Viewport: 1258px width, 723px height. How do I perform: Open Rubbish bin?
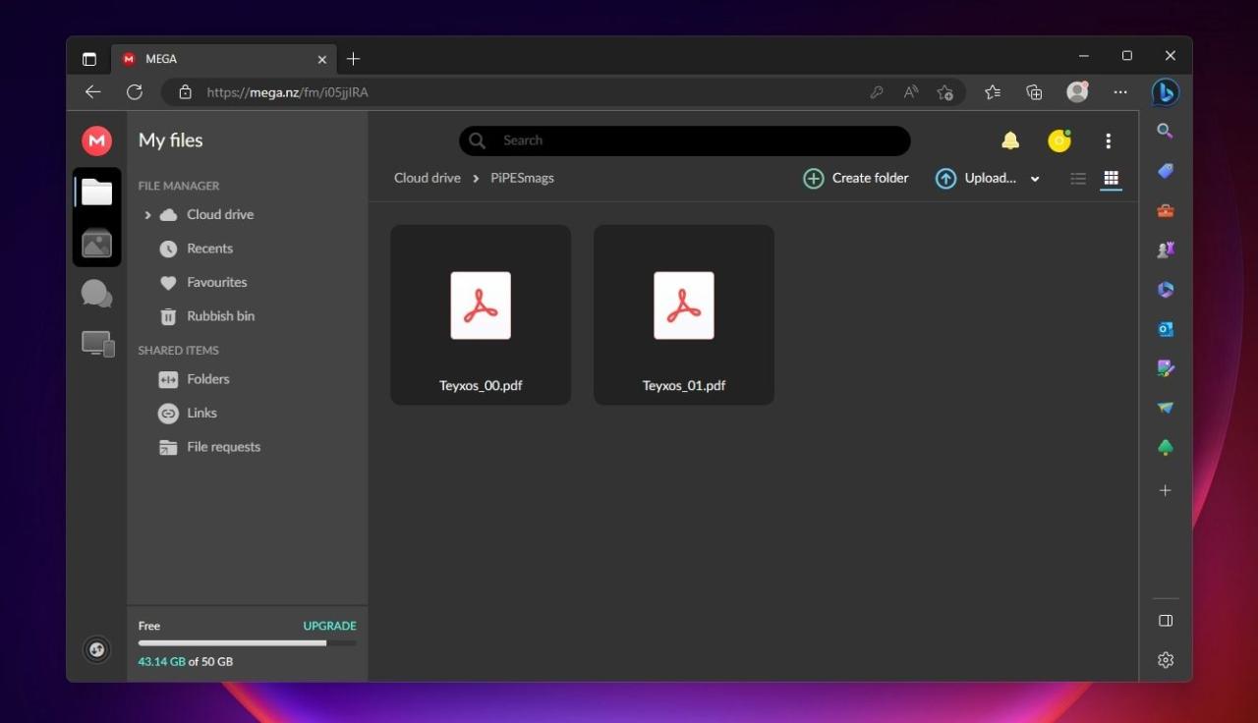click(207, 316)
